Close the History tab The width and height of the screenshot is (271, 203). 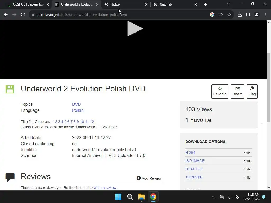146,4
